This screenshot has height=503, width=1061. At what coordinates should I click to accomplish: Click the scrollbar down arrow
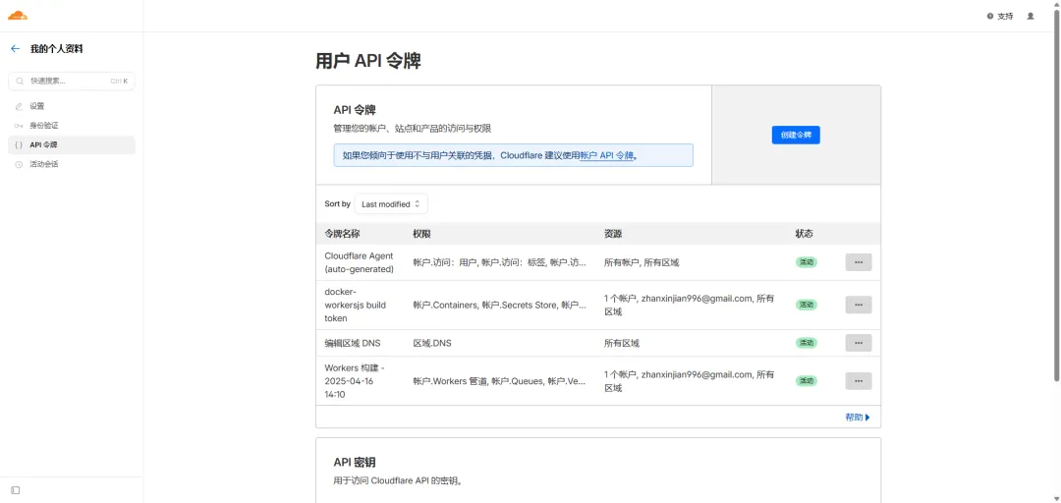coord(1056,498)
